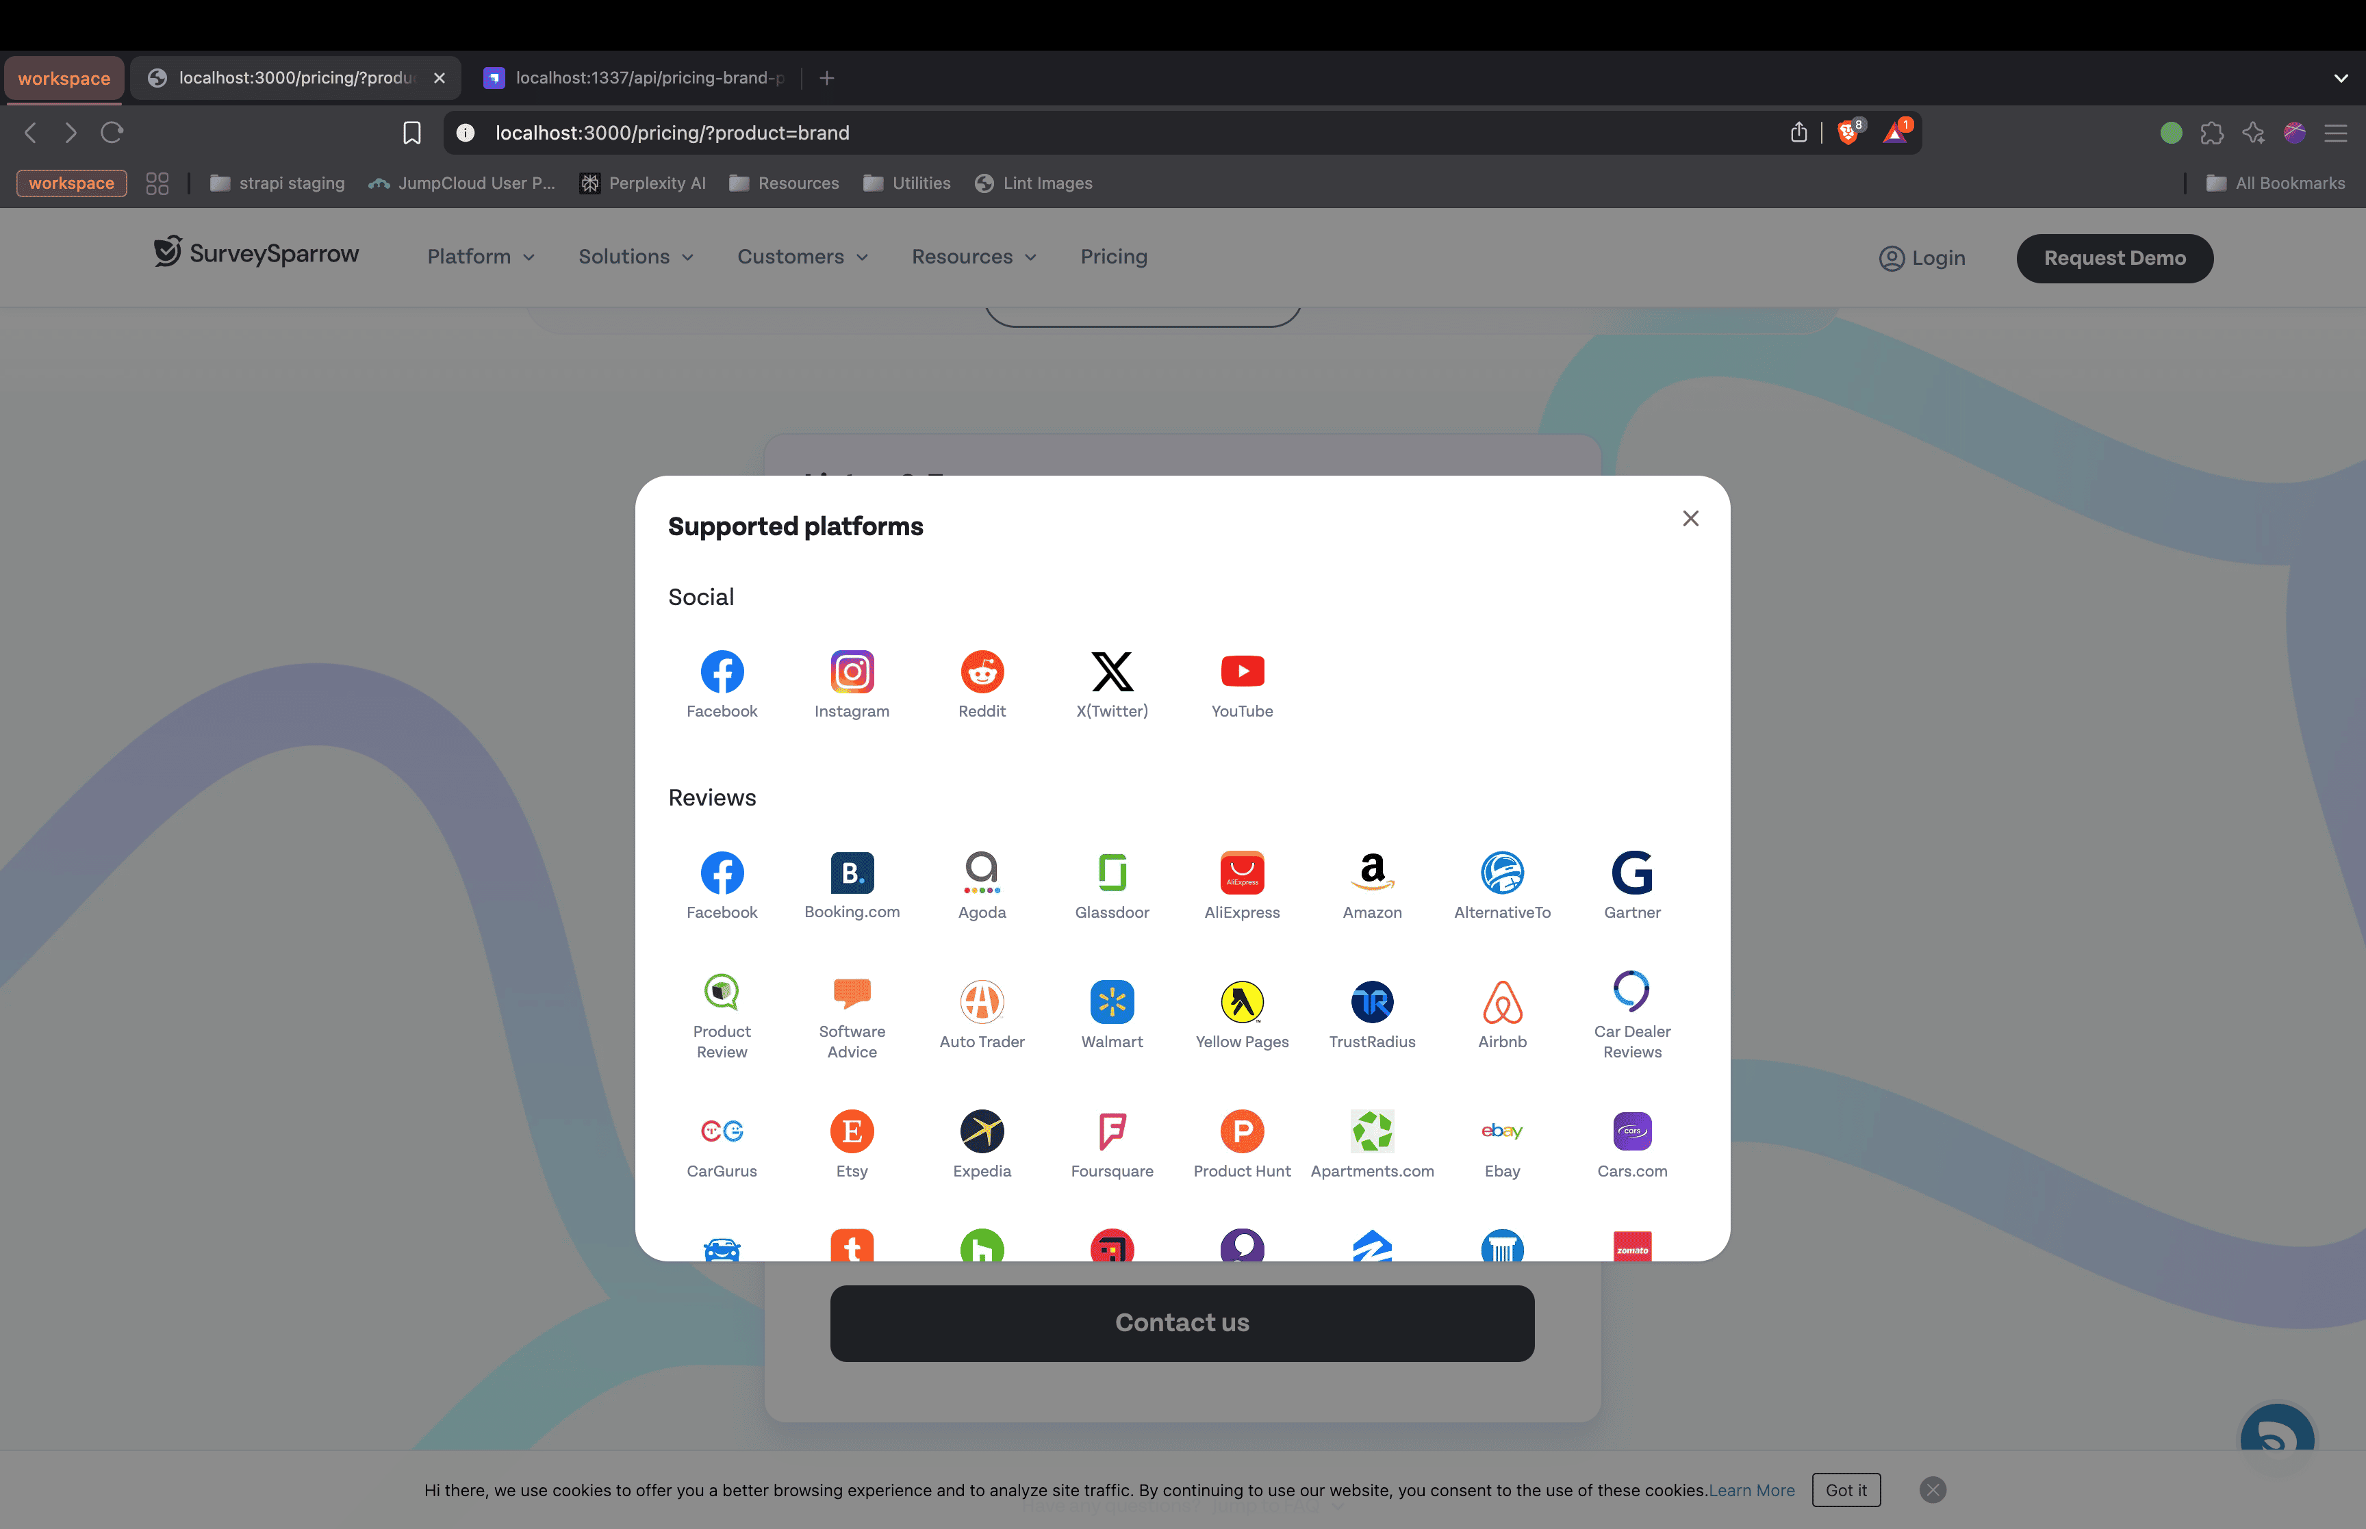2366x1529 pixels.
Task: Click the Brave Shields icon in address bar
Action: pyautogui.click(x=1847, y=133)
